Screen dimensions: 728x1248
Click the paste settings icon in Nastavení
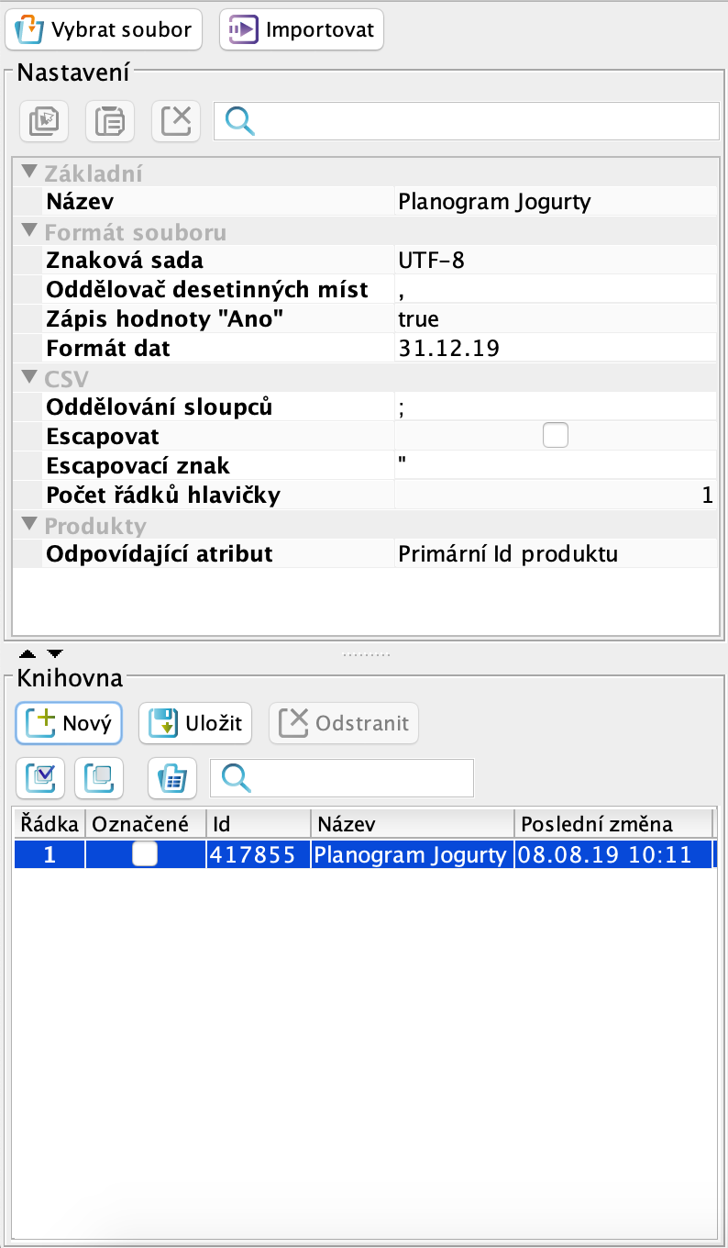click(109, 121)
